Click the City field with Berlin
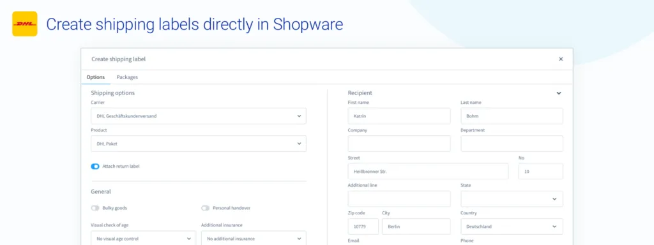This screenshot has height=245, width=654. click(x=416, y=226)
